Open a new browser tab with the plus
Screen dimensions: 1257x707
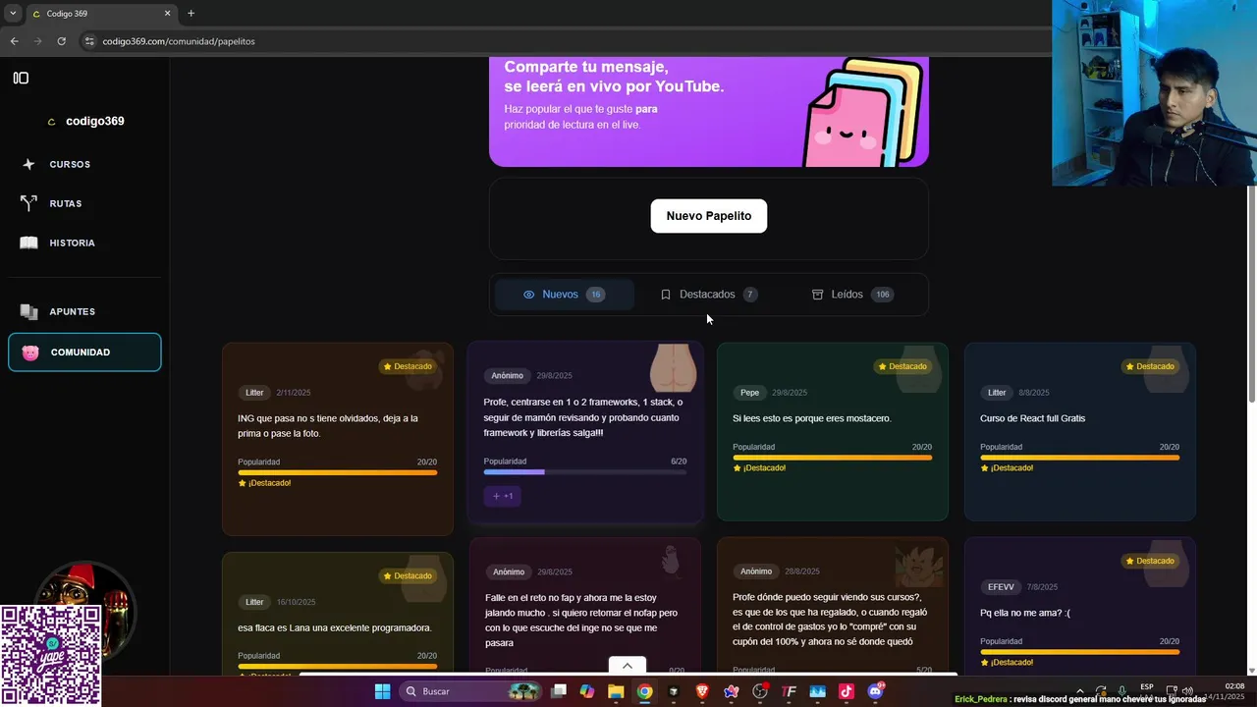click(x=191, y=14)
